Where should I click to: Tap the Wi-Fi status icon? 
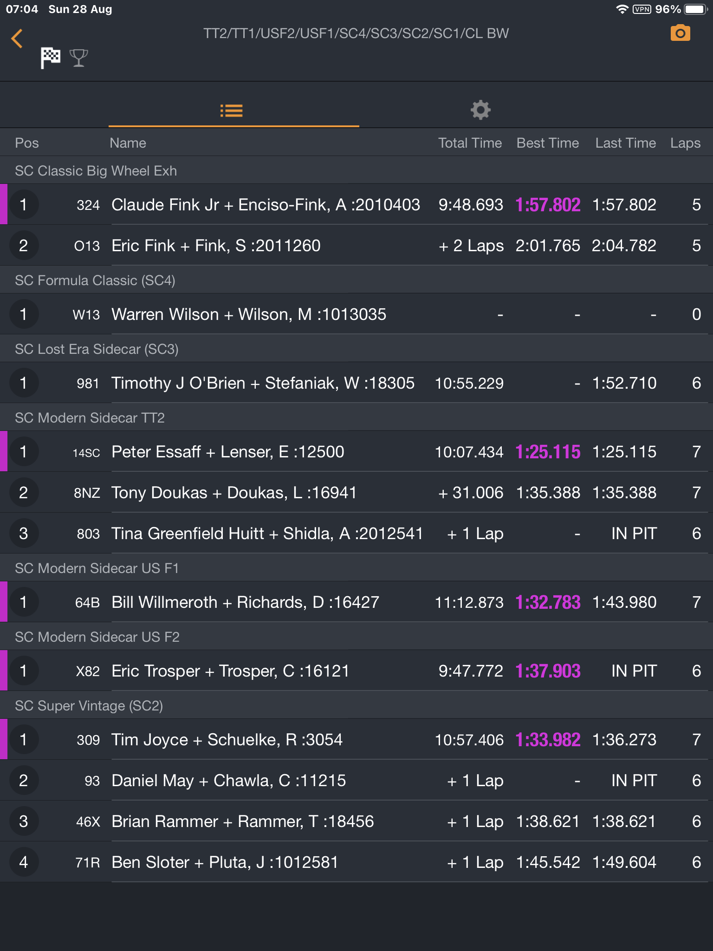click(x=622, y=9)
